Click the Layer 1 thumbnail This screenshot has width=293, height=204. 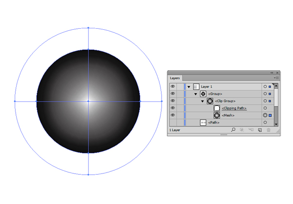tap(196, 87)
